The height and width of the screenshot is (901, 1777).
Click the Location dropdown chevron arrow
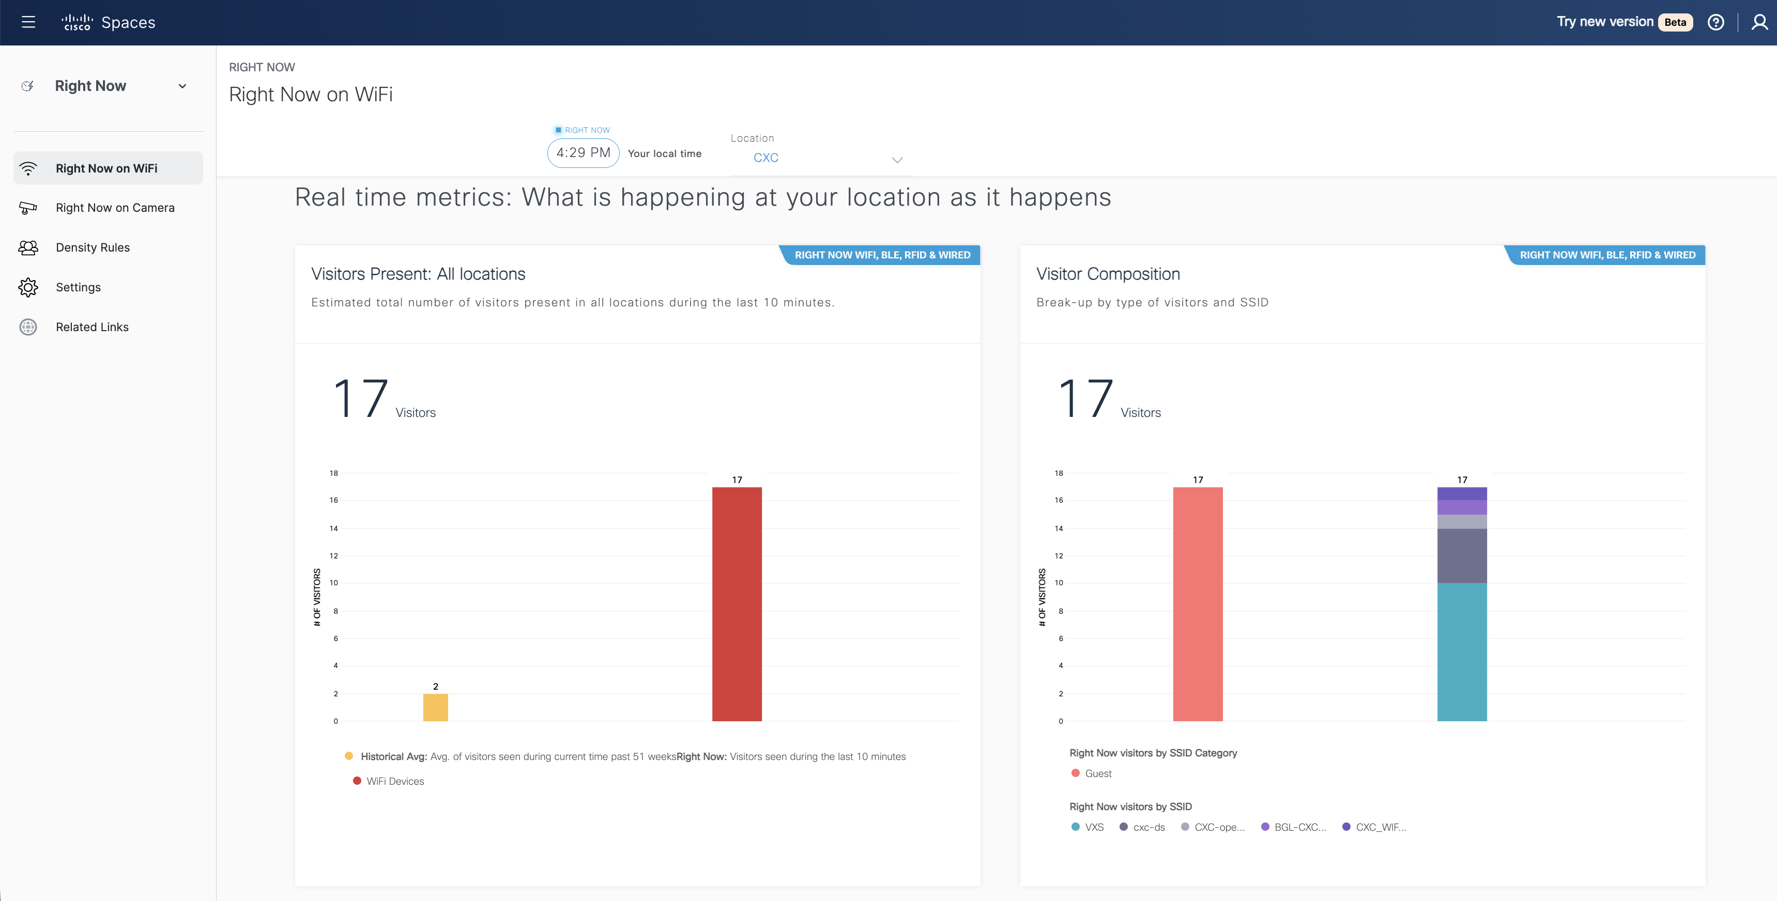coord(897,160)
